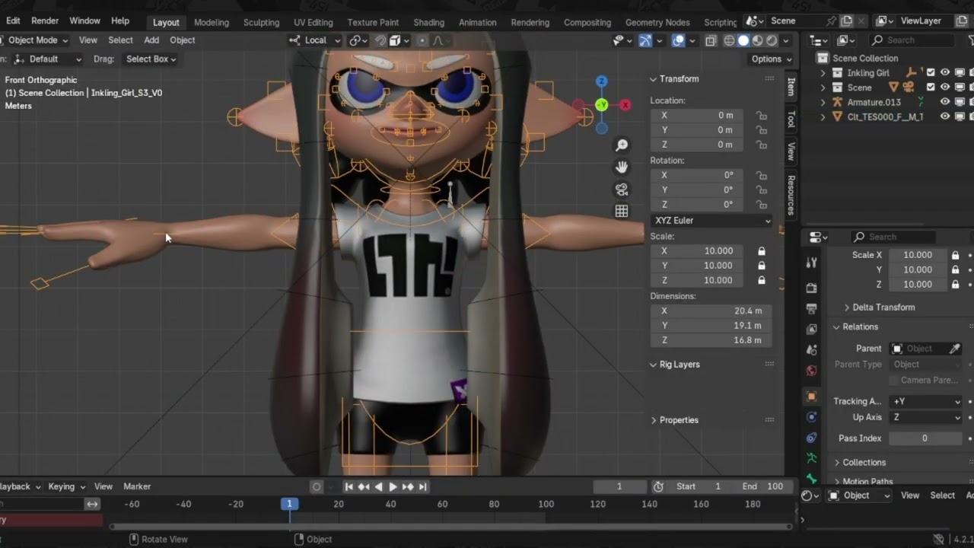Click the red X axis gizmo ball
This screenshot has height=548, width=974.
[x=625, y=105]
